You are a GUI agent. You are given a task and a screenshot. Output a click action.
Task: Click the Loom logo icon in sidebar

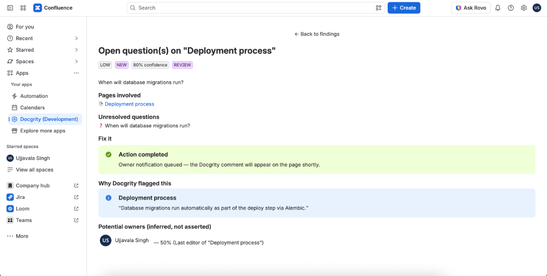(10, 209)
